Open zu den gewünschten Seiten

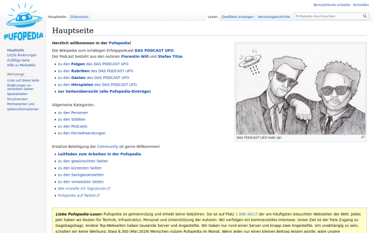83,161
